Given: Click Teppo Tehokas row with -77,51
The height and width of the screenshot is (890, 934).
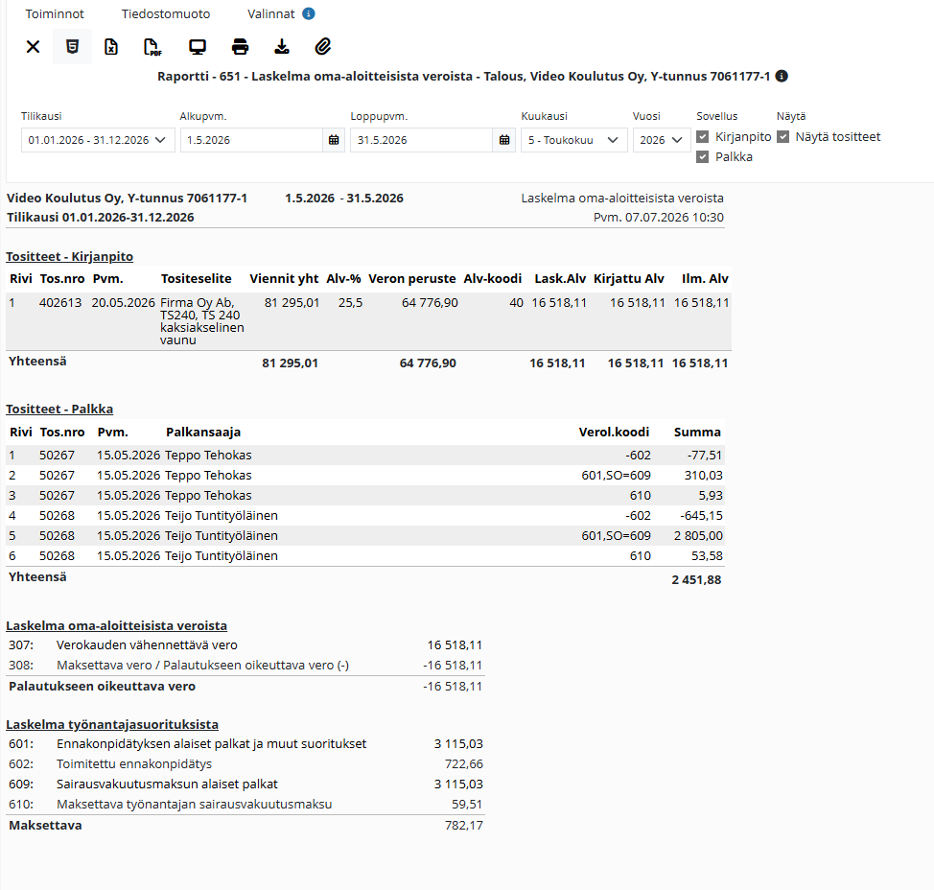Looking at the screenshot, I should tap(365, 456).
